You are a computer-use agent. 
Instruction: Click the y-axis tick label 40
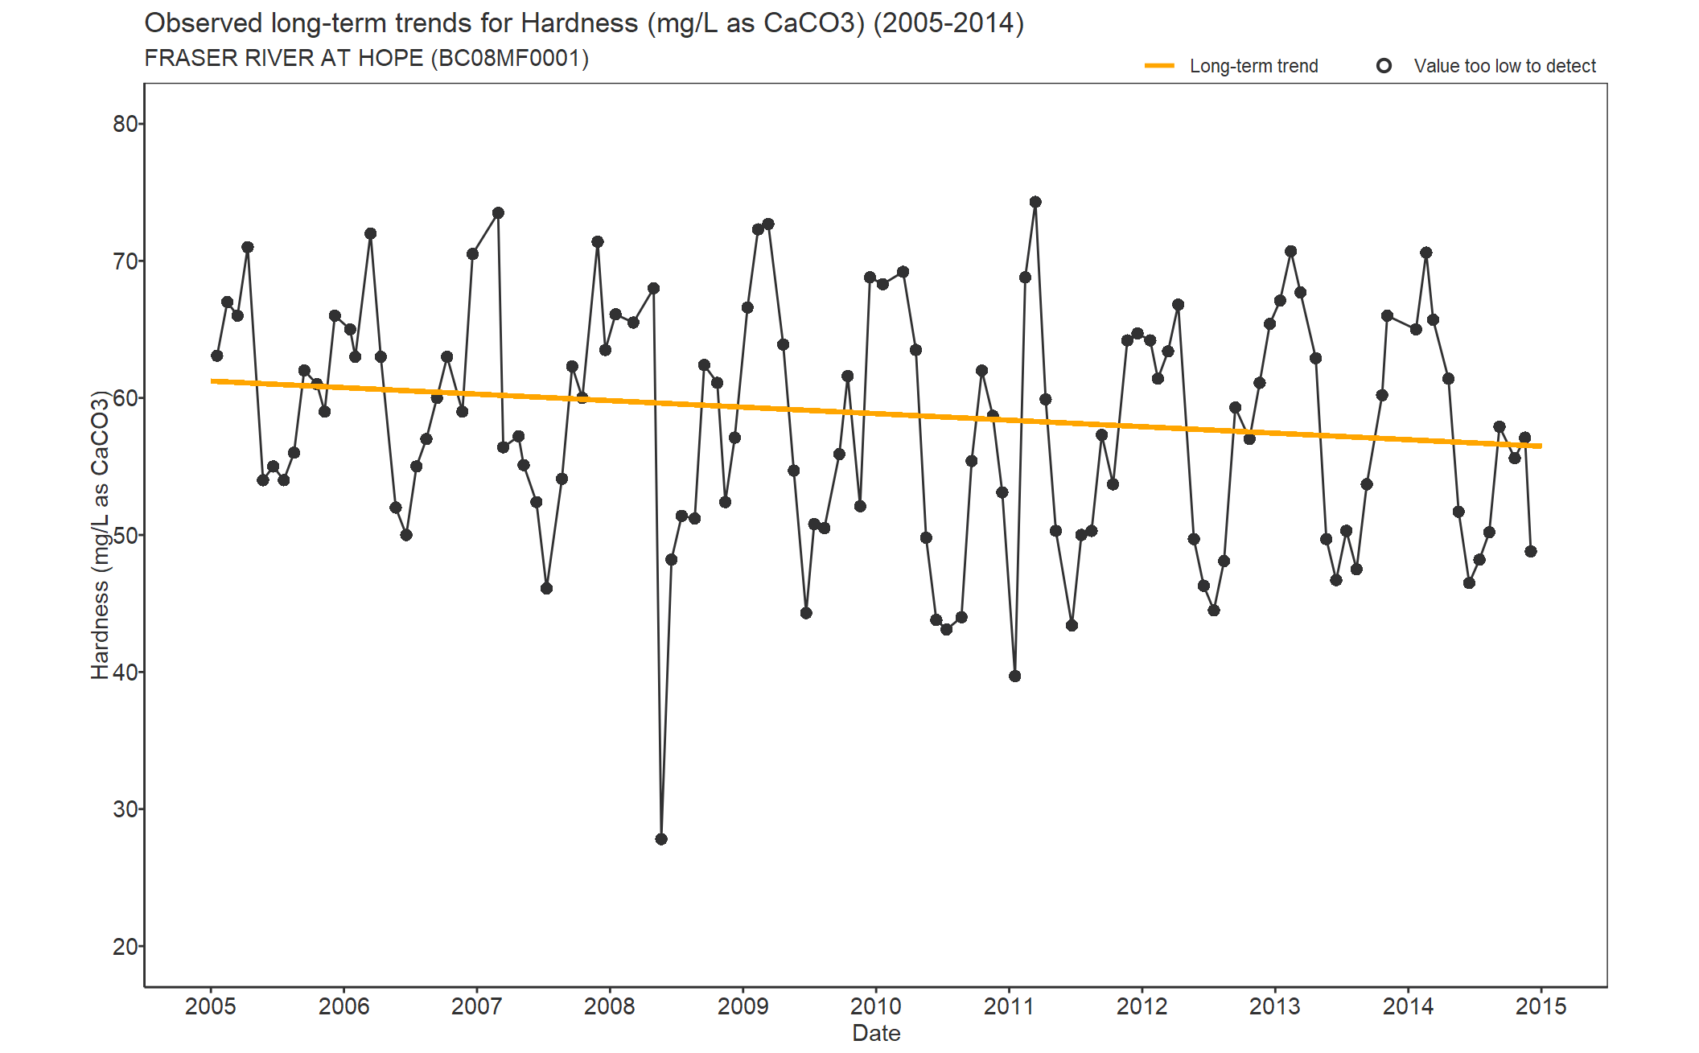[x=125, y=673]
